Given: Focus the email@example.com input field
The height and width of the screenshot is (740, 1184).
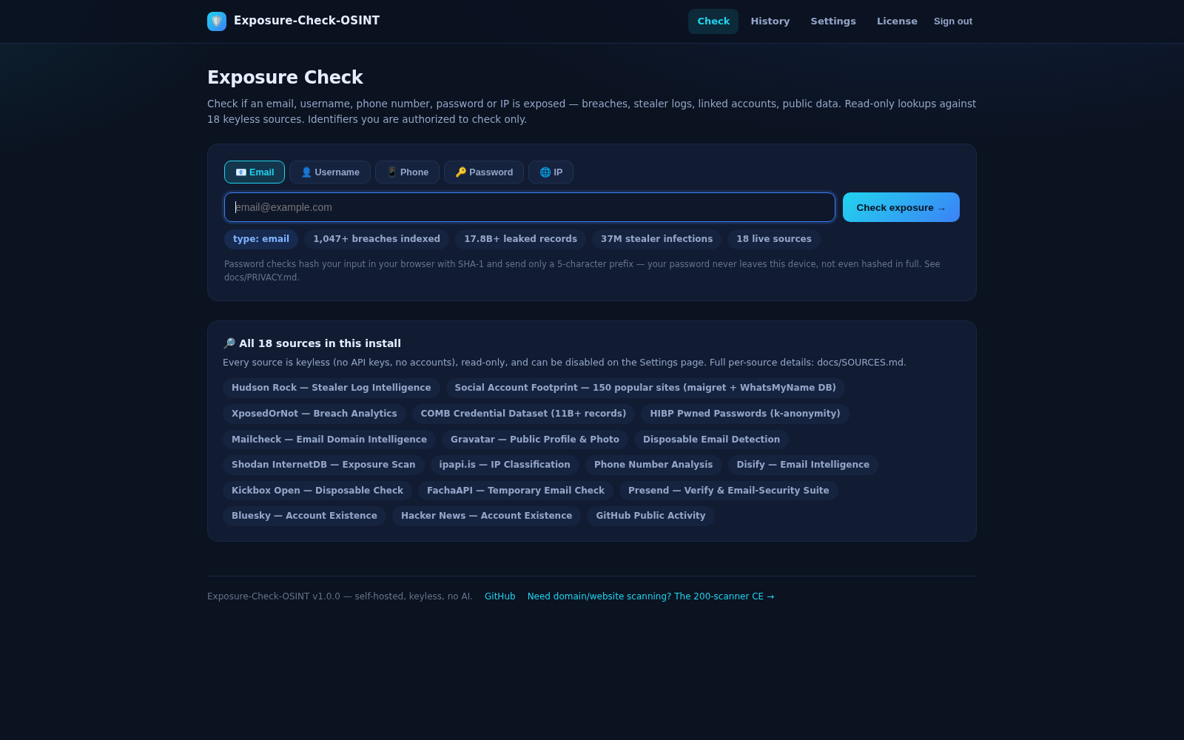Looking at the screenshot, I should [x=530, y=207].
